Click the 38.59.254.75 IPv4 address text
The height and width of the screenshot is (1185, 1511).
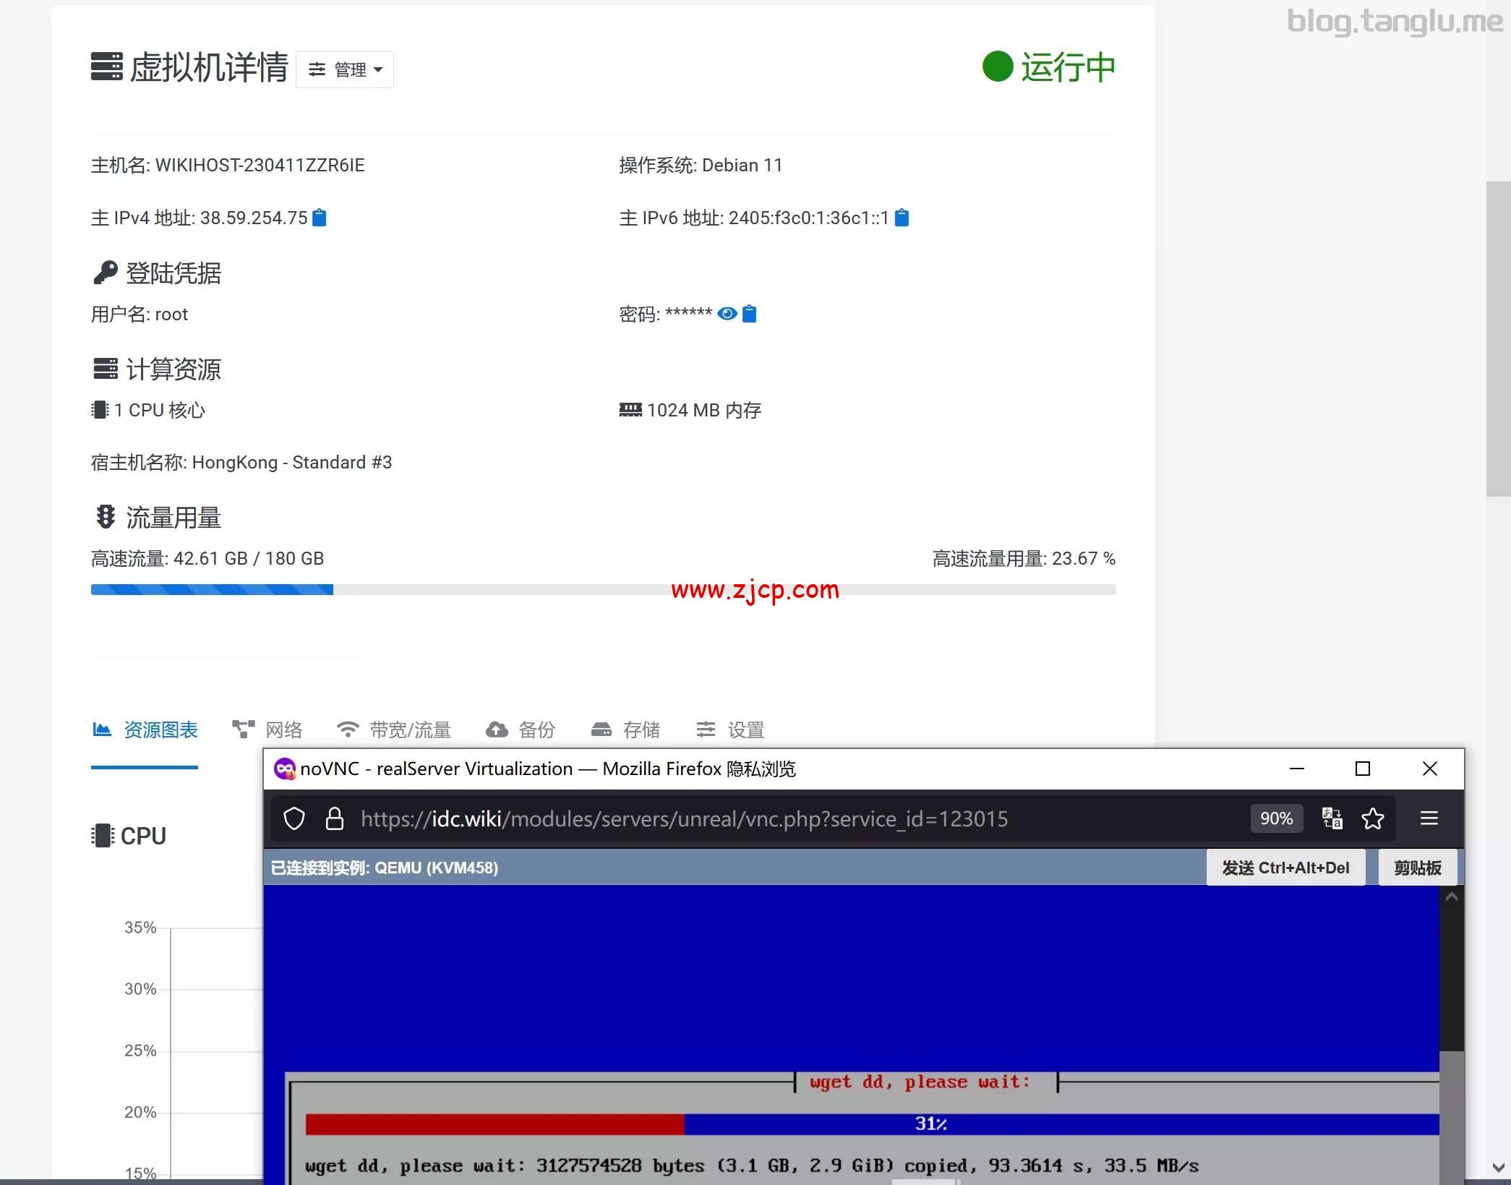tap(254, 218)
